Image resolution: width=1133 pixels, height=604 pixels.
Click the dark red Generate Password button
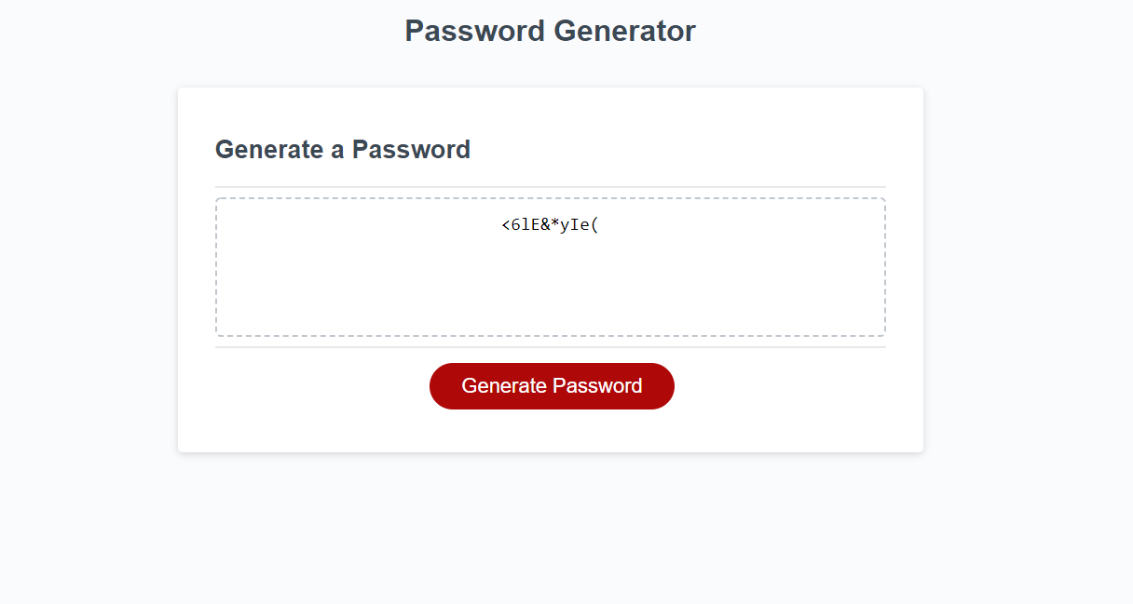point(552,385)
